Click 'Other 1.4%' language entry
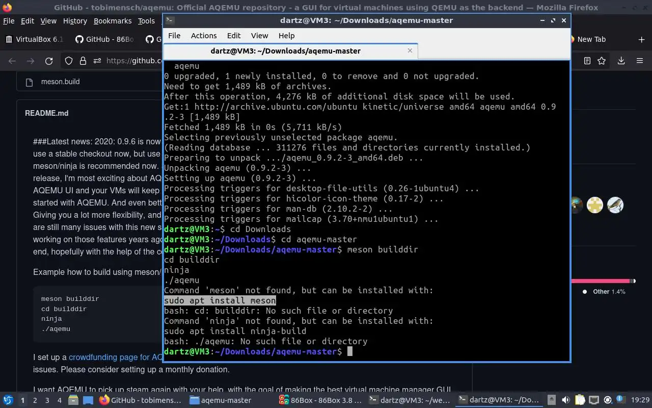 (x=605, y=292)
